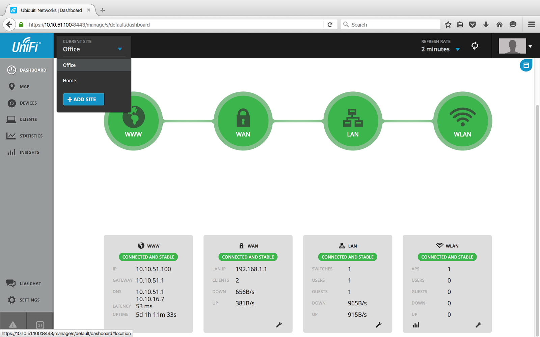This screenshot has height=337, width=540.
Task: Click the Pocket save icon
Action: 473,24
